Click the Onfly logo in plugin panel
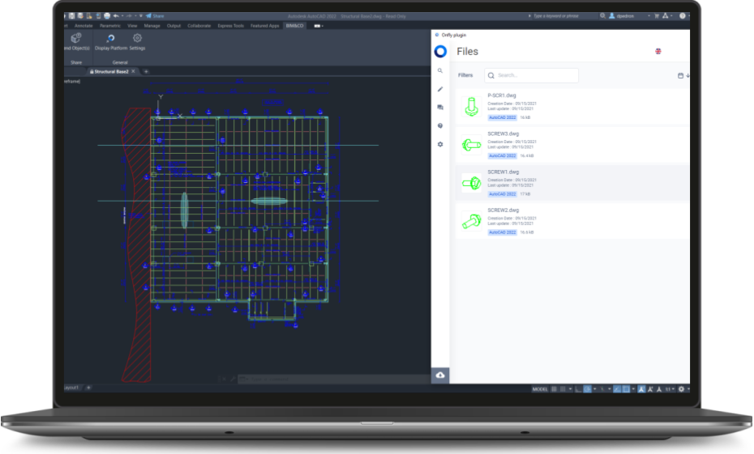Viewport: 754px width, 454px height. pos(440,51)
